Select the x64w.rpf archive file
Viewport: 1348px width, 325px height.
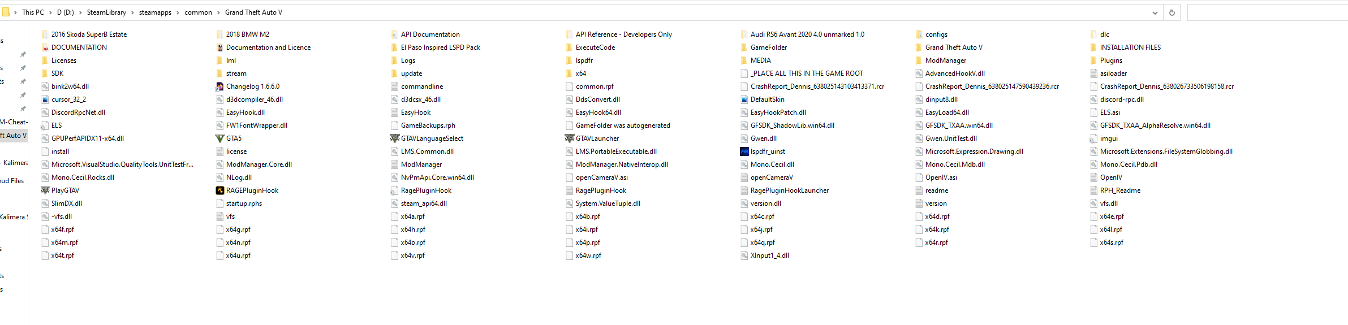[584, 255]
